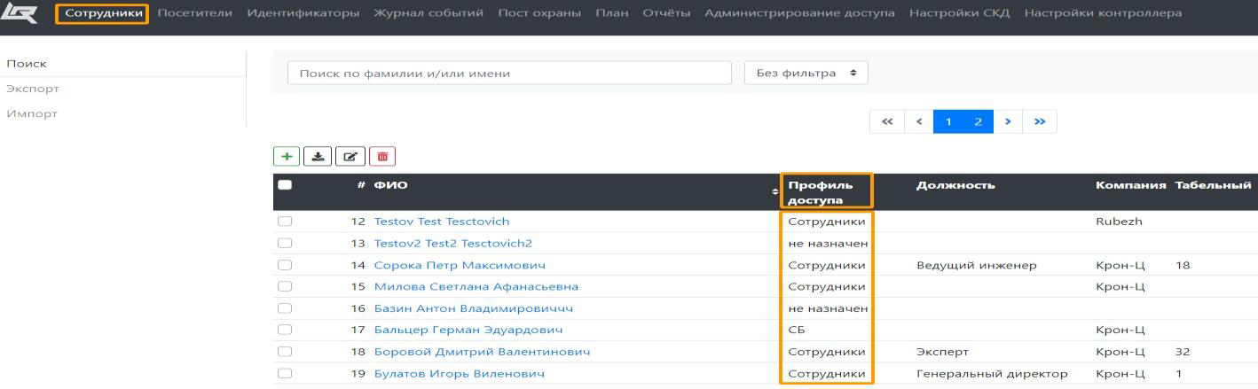
Task: Click the red delete trash icon
Action: pos(382,157)
